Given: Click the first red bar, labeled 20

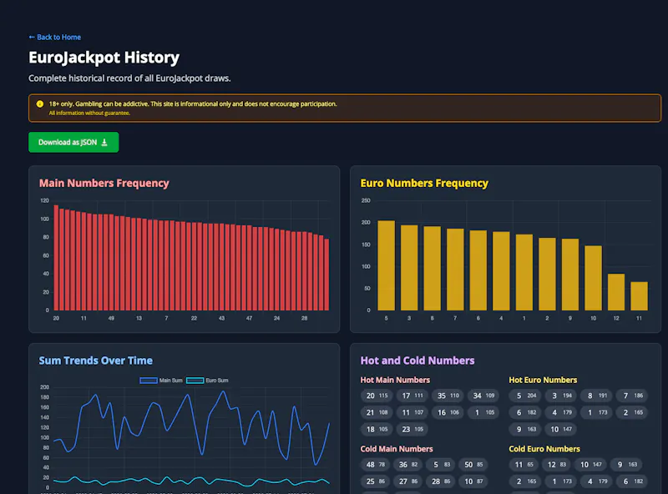Looking at the screenshot, I should tap(56, 258).
